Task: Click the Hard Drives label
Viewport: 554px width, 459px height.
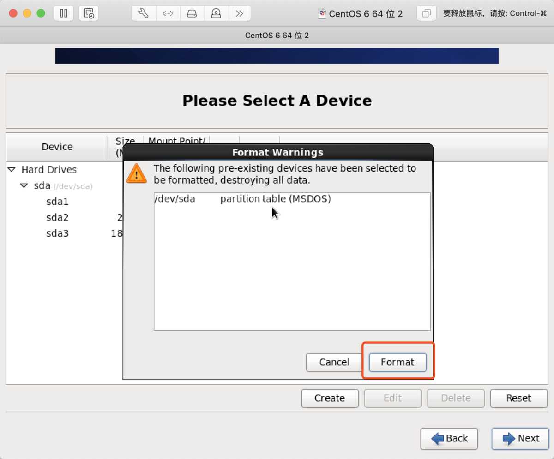Action: point(49,170)
